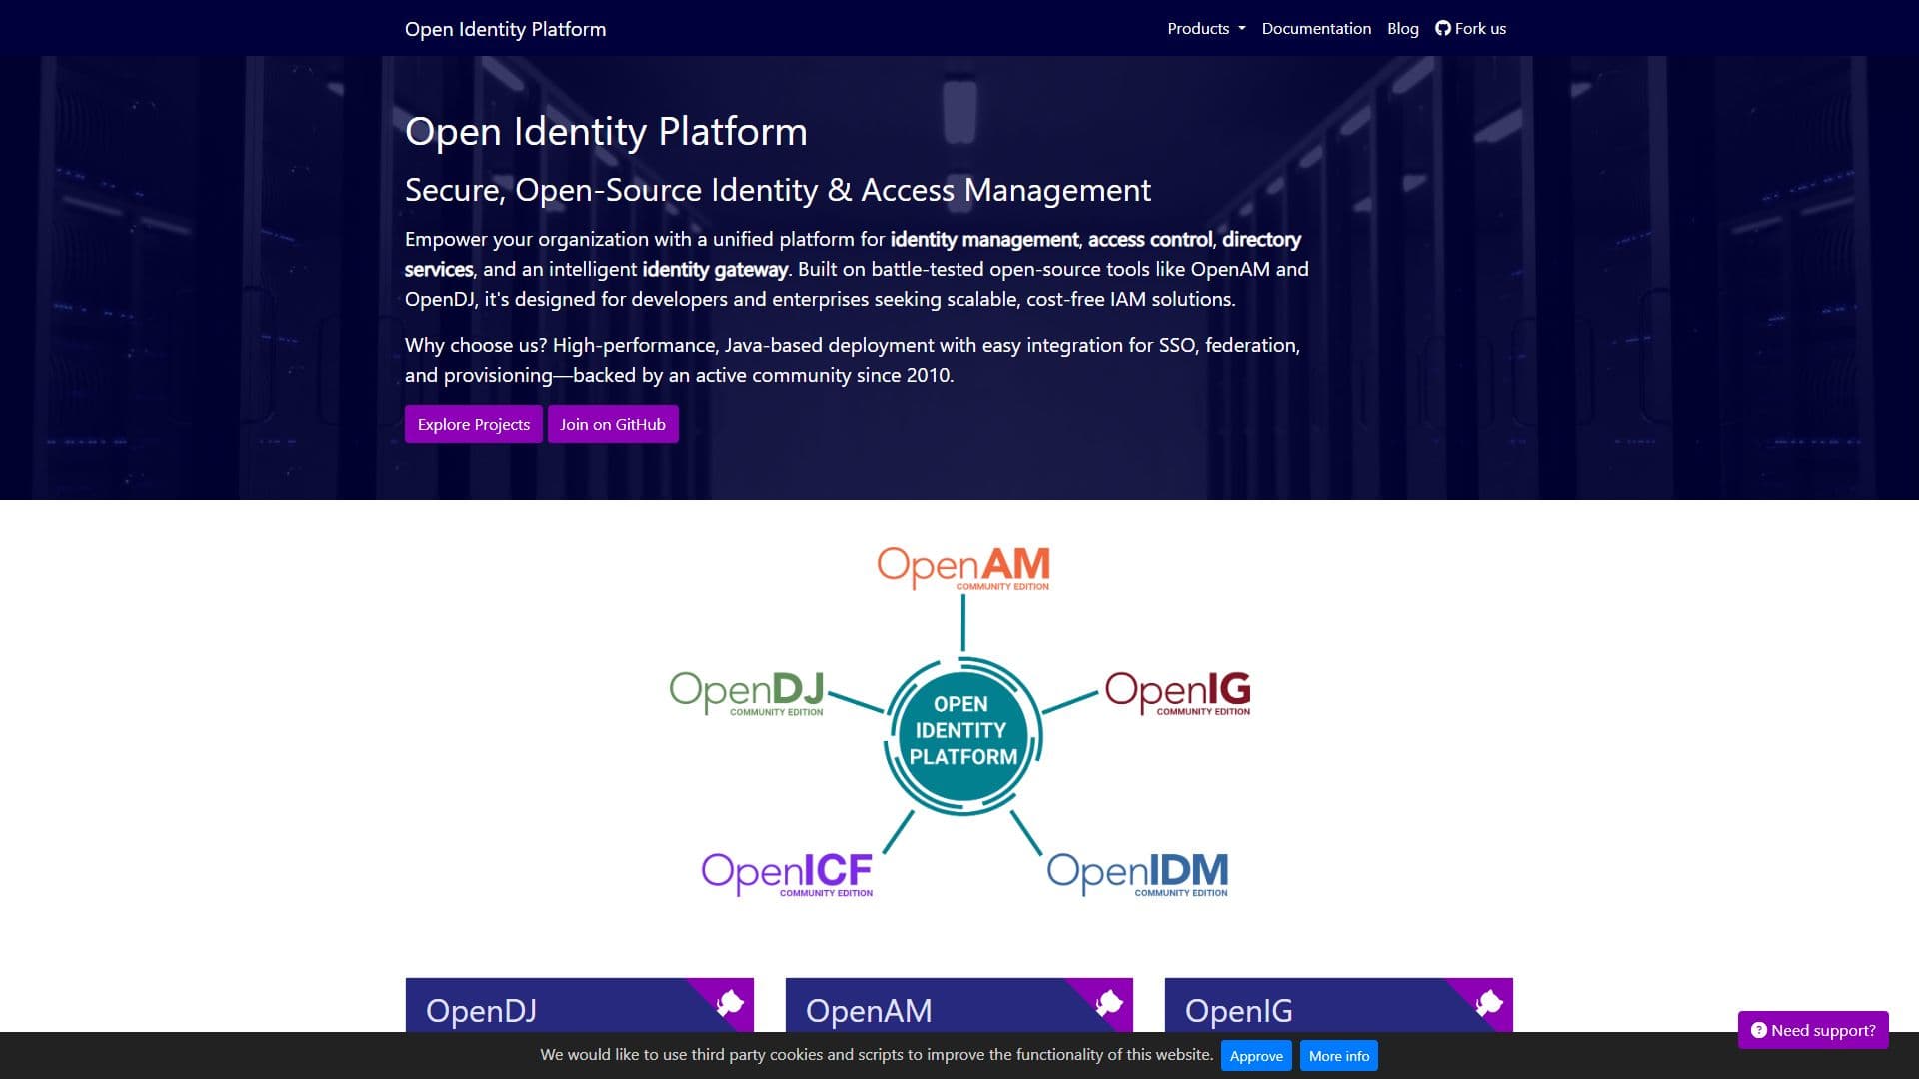Go to the Blog page
The height and width of the screenshot is (1079, 1919).
coord(1403,28)
